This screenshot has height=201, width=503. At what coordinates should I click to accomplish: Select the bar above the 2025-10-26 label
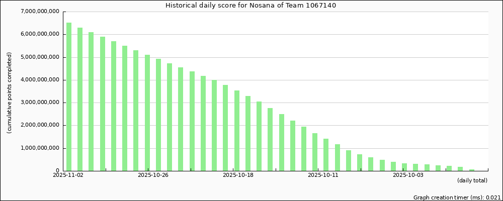click(147, 113)
